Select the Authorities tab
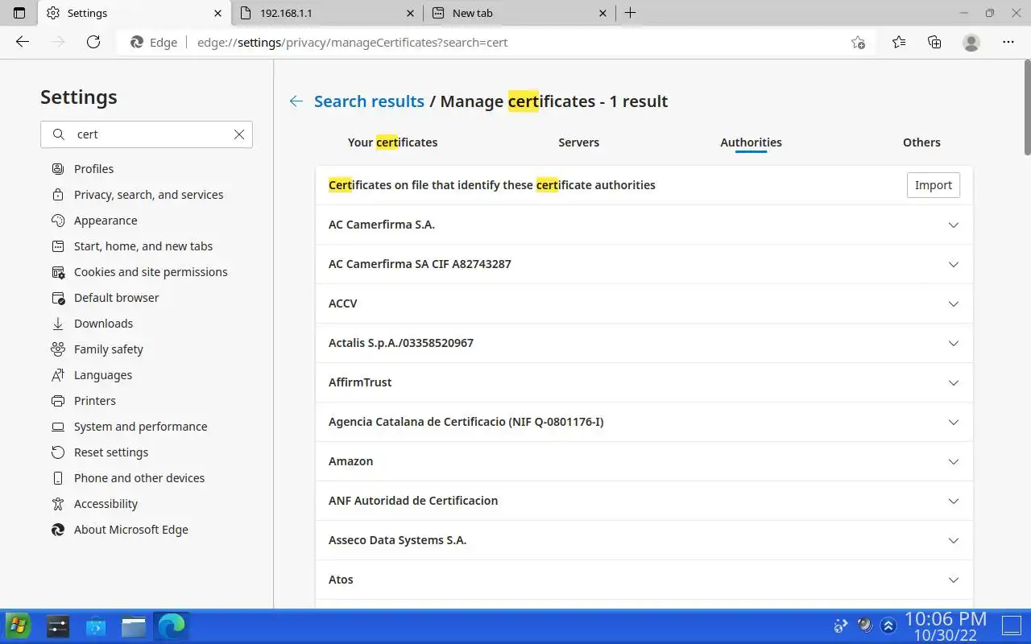 tap(751, 142)
